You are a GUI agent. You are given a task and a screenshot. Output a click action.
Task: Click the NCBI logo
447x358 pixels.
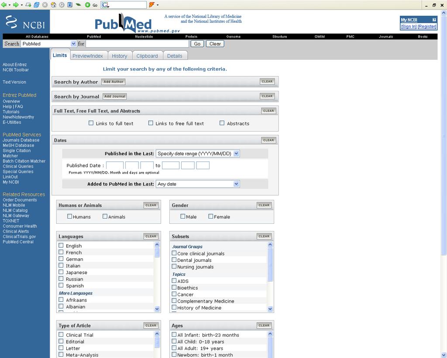point(25,22)
